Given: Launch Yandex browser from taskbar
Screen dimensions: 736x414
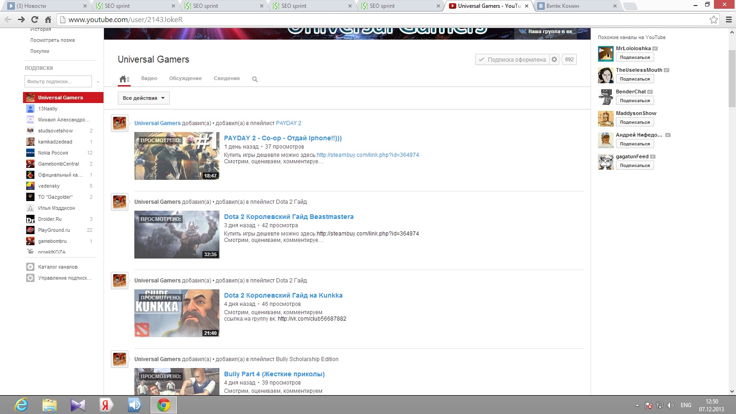Looking at the screenshot, I should (106, 405).
